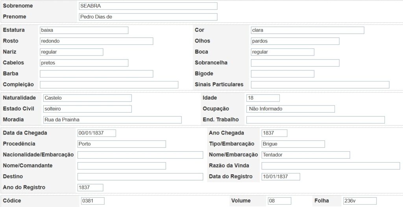The width and height of the screenshot is (403, 207).
Task: Select the Olhos field showing pardos
Action: [295, 41]
